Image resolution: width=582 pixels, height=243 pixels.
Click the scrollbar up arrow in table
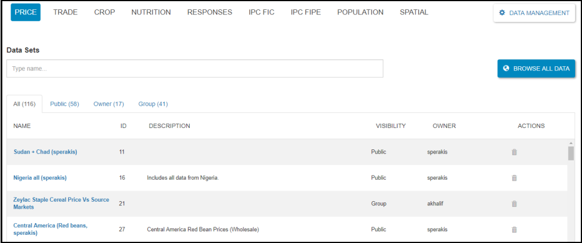(571, 143)
